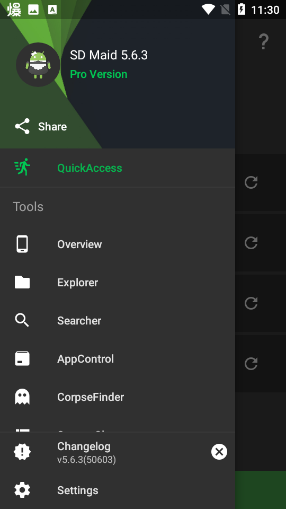286x509 pixels.
Task: Click the Share icon in drawer header
Action: [x=22, y=126]
